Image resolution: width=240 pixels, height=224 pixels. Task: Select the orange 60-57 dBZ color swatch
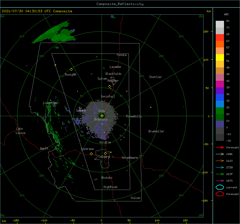click(x=220, y=44)
